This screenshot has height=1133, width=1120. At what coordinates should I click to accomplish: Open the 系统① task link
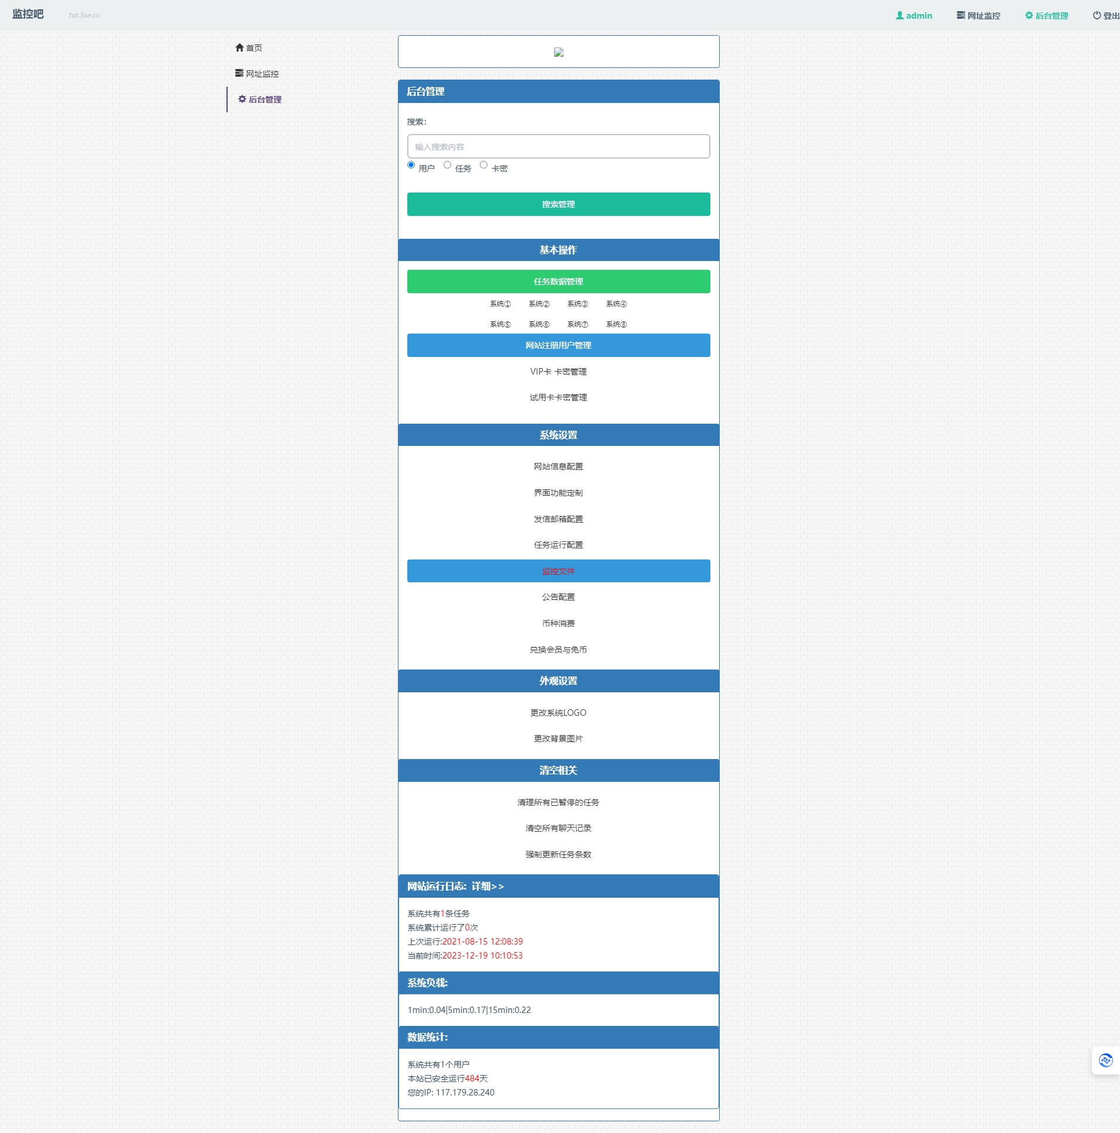(500, 304)
